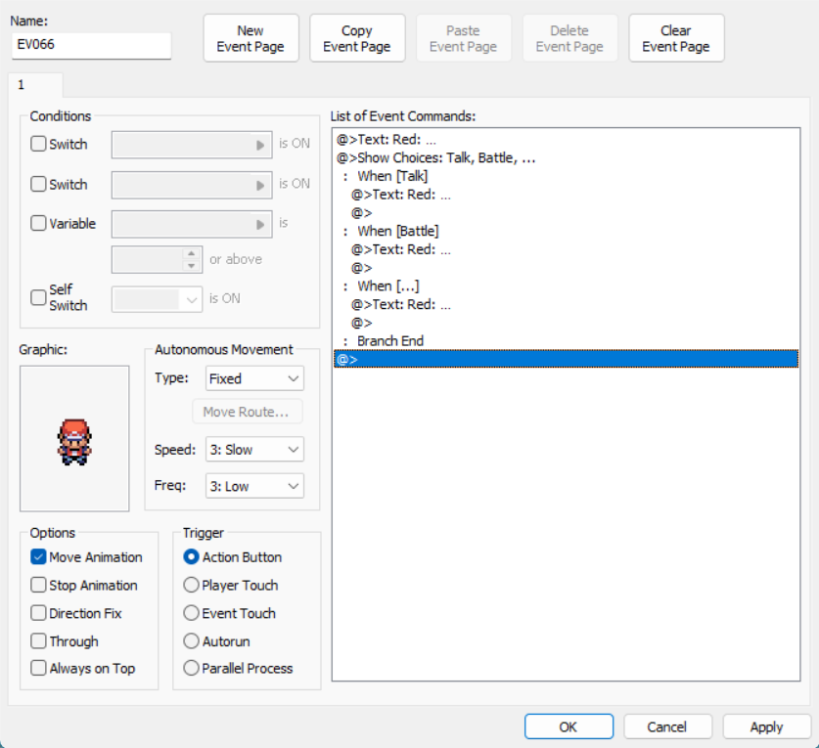Check the Direction Fix option
819x748 pixels.
click(x=38, y=613)
